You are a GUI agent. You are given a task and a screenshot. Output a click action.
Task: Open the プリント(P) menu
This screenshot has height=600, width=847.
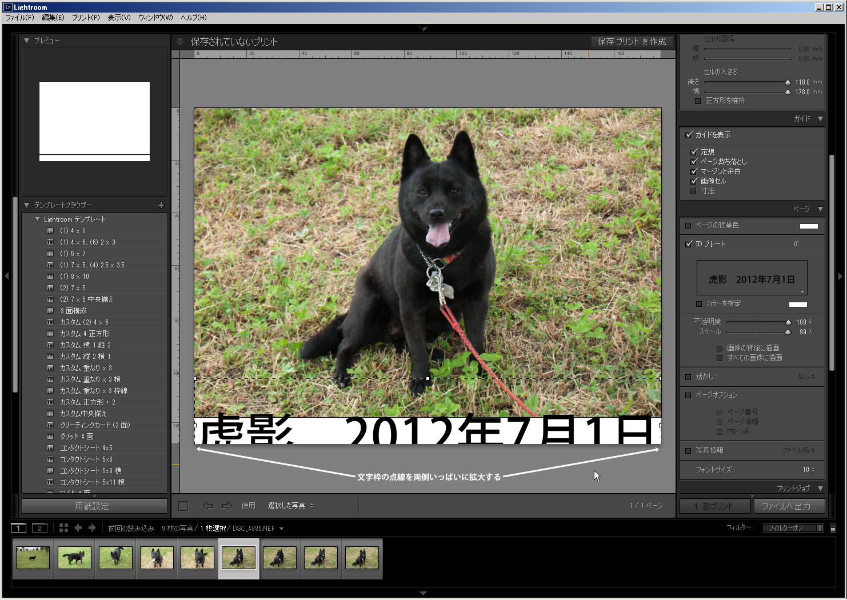pyautogui.click(x=86, y=18)
